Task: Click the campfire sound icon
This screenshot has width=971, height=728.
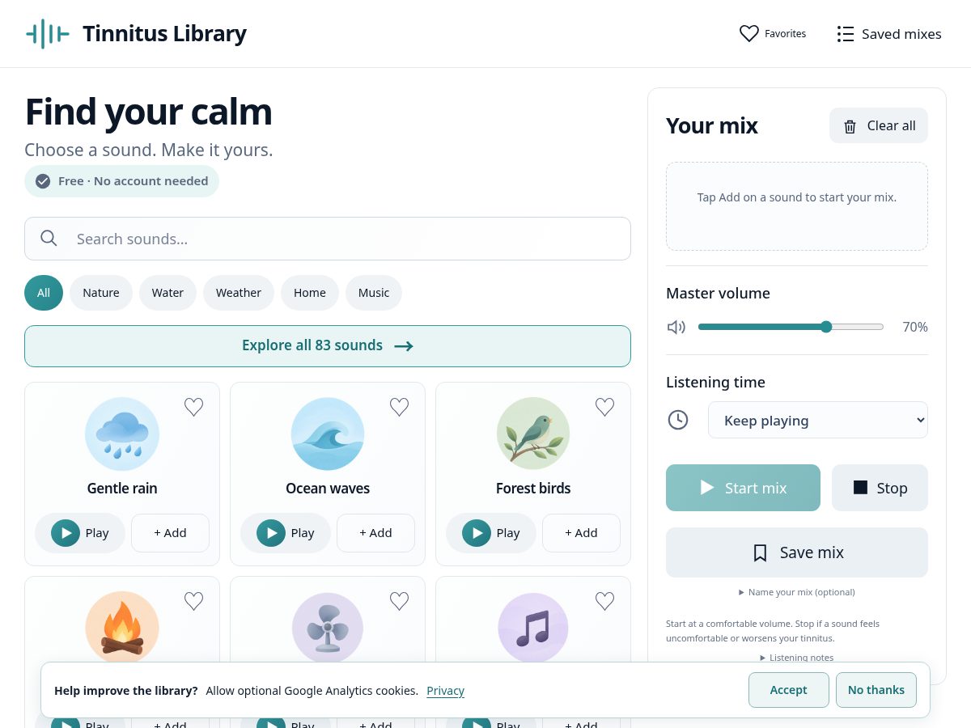Action: pos(122,628)
